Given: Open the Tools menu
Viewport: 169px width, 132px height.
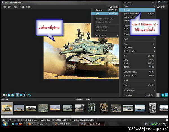Looking at the screenshot, I should coord(22,7).
